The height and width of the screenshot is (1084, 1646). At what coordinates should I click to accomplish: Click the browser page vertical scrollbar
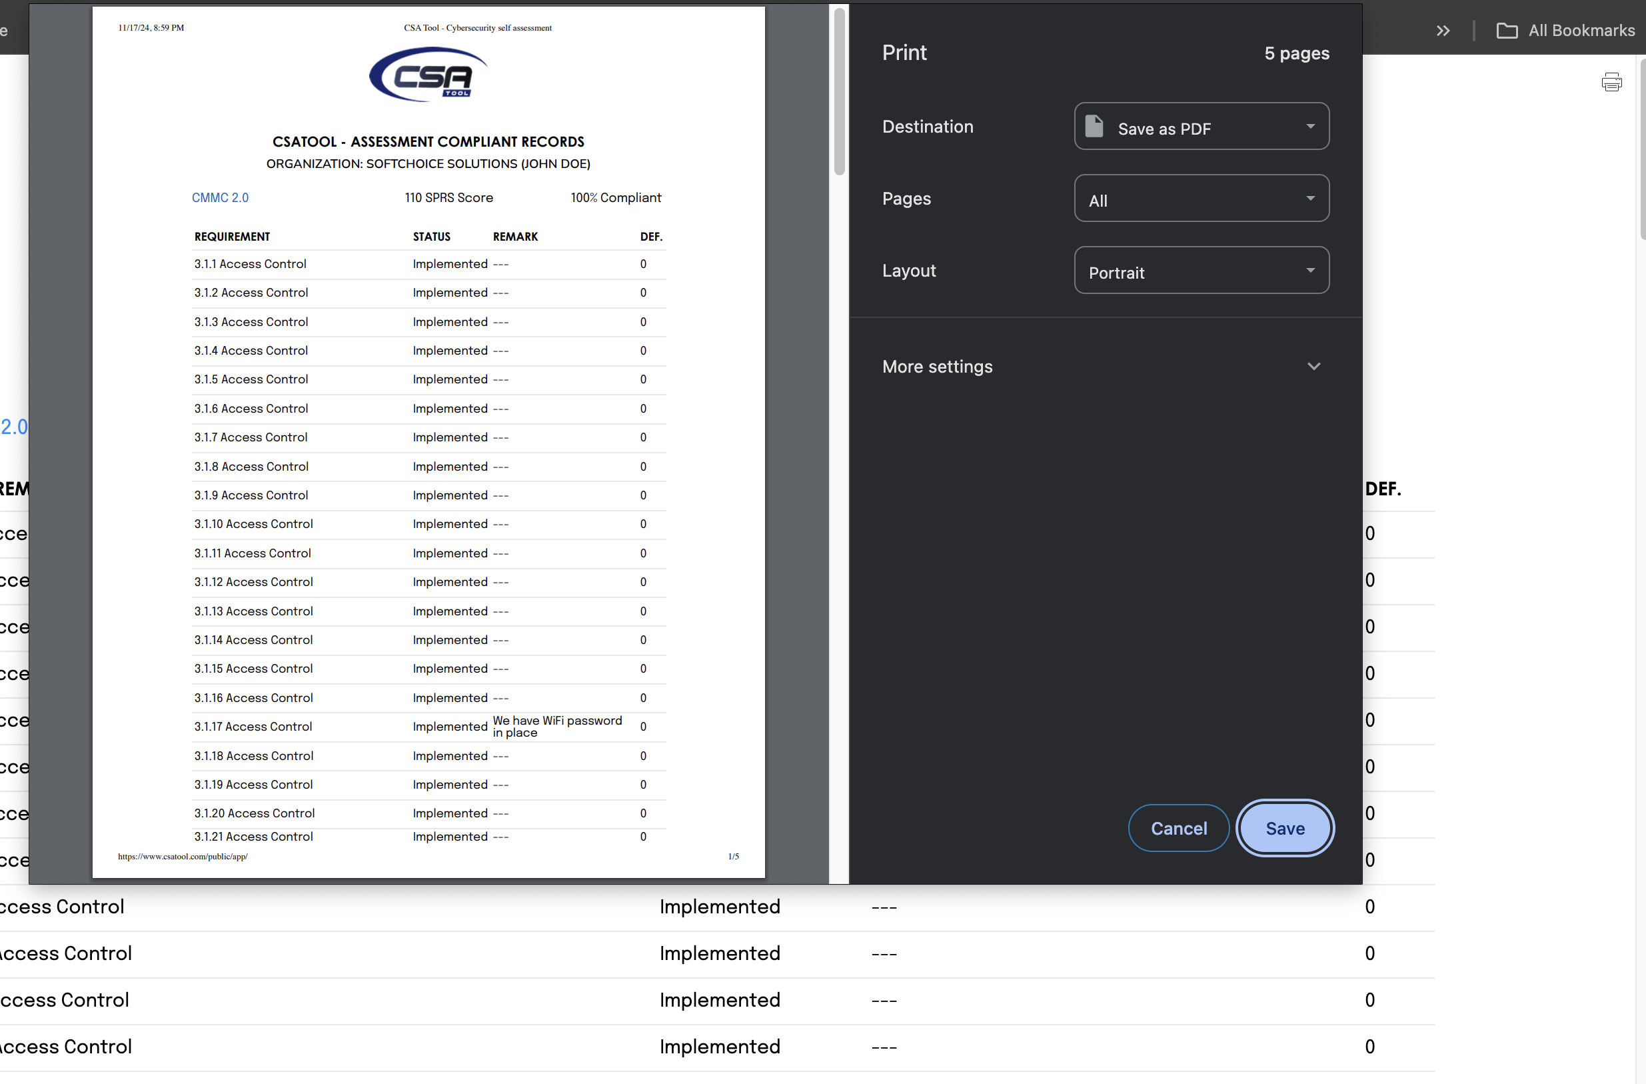coord(1643,149)
